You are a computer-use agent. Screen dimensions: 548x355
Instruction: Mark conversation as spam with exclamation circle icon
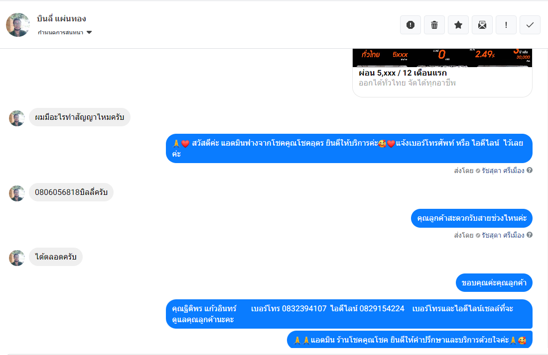coord(411,25)
